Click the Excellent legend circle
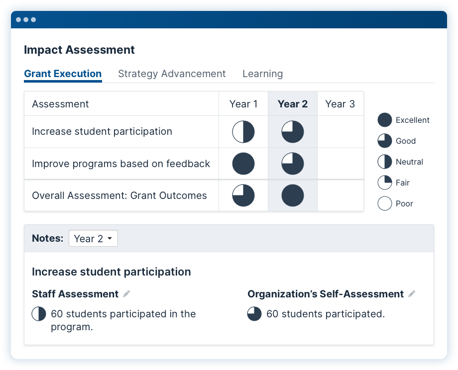Screen dimensions: 458x370 384,120
